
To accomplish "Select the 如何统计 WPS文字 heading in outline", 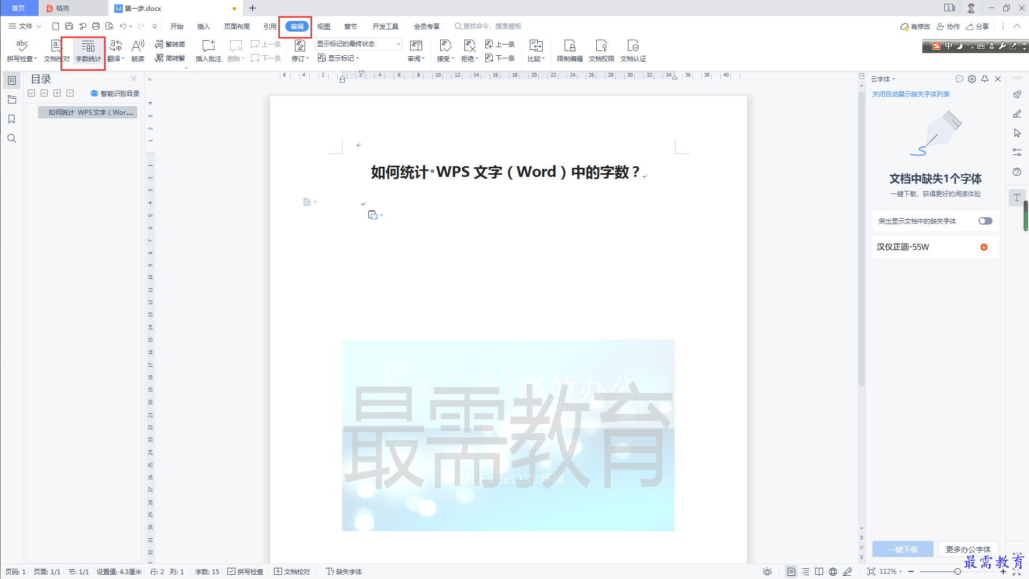I will (88, 112).
